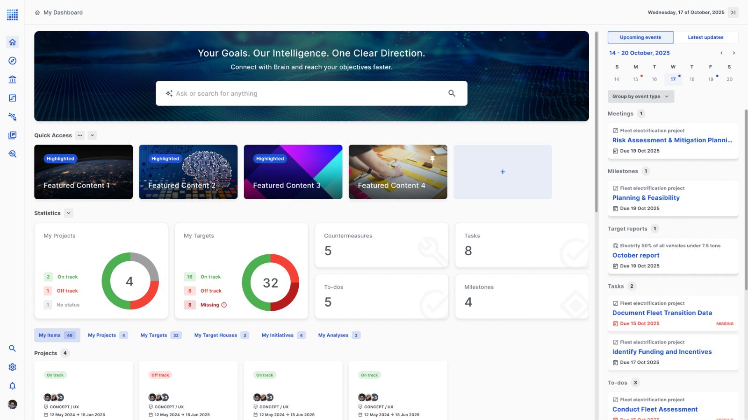Select the My Projects tab
Viewport: 748px width, 420px height.
click(x=108, y=335)
